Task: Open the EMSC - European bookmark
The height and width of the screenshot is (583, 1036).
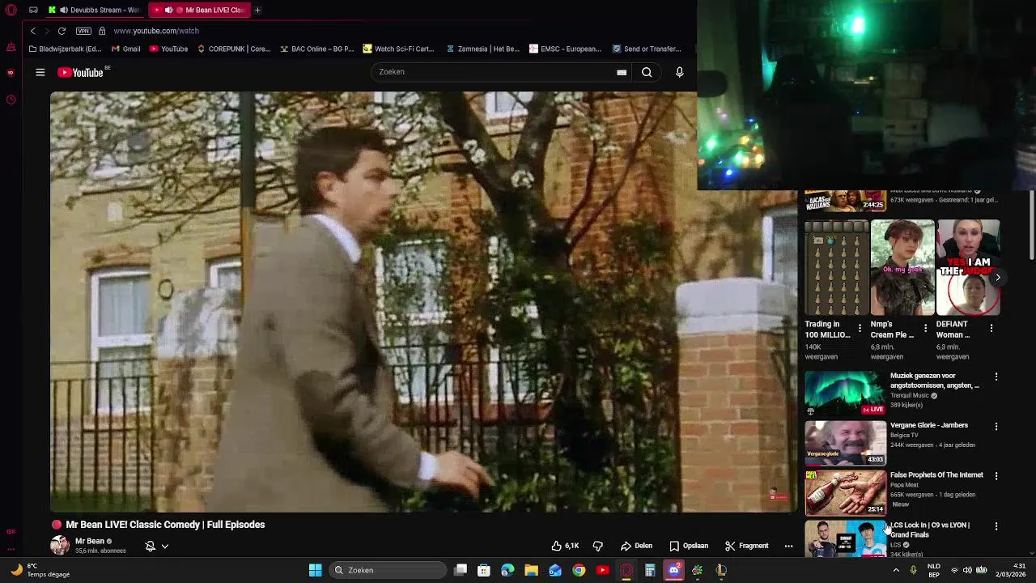Action: (x=565, y=49)
